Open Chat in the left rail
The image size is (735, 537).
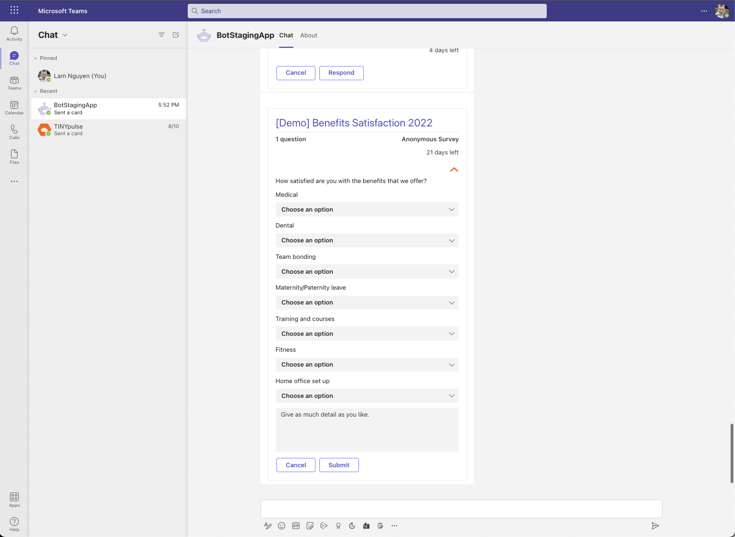(14, 58)
